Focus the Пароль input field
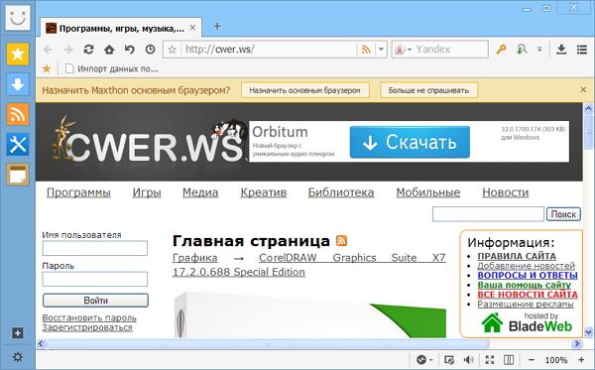 click(95, 279)
